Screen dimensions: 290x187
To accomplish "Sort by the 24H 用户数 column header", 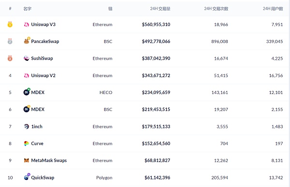I will pyautogui.click(x=273, y=9).
